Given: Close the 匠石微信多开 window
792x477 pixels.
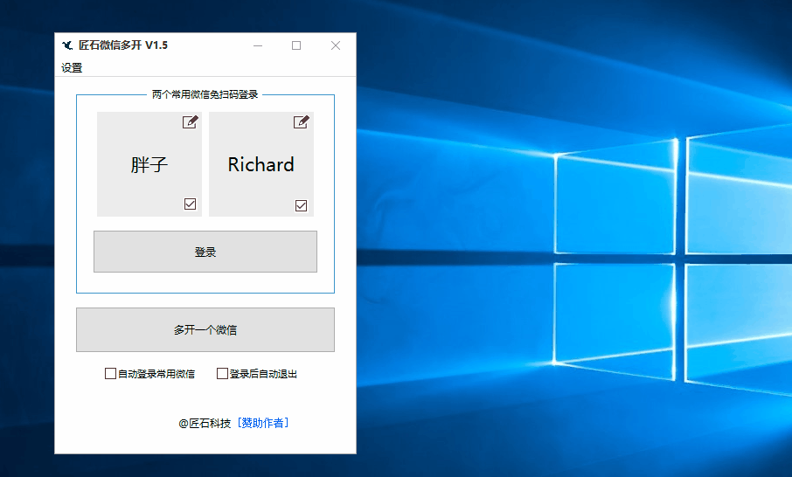Looking at the screenshot, I should (336, 45).
